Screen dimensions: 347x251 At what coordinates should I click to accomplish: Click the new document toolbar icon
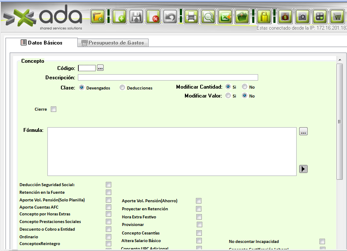[119, 17]
